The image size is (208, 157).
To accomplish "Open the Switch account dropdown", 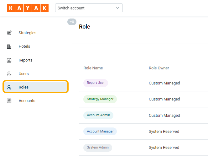I will tap(89, 8).
